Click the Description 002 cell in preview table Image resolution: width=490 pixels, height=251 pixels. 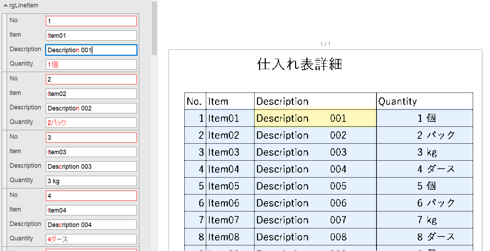click(x=315, y=135)
